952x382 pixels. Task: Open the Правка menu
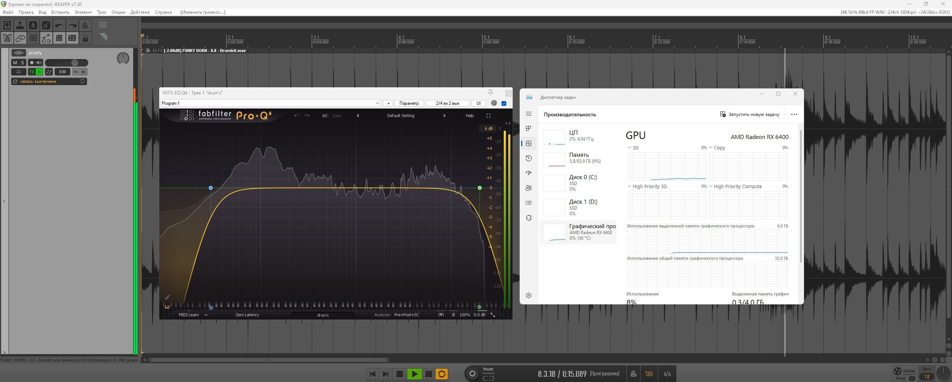[x=26, y=12]
